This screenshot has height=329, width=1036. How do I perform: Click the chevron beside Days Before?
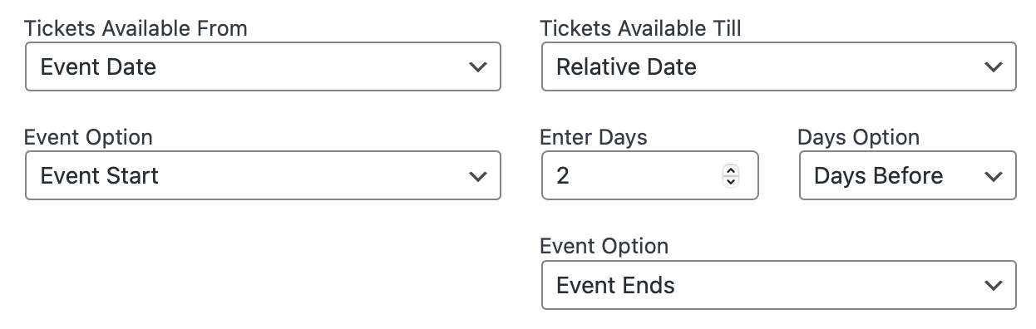pos(993,176)
